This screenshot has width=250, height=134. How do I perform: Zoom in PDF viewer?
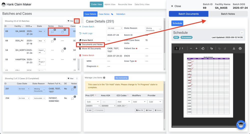pyautogui.click(x=196, y=48)
